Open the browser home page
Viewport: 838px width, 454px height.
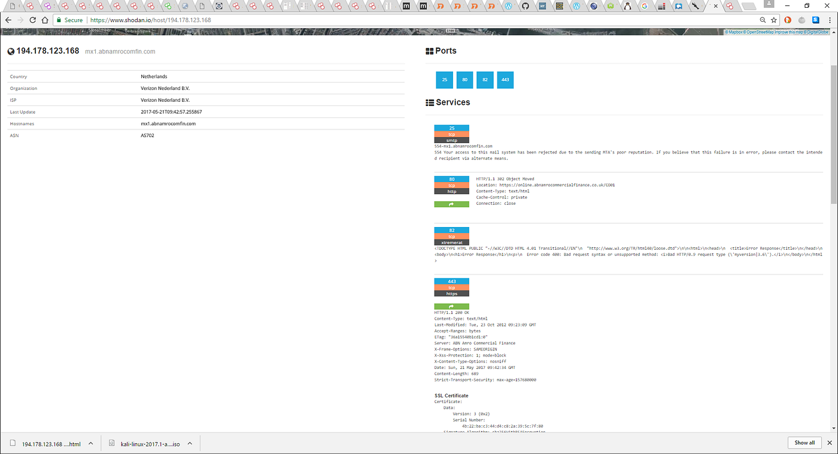click(45, 20)
